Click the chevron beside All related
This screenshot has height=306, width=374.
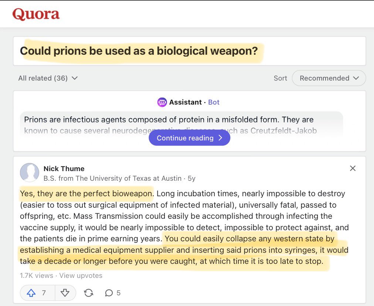pyautogui.click(x=75, y=78)
